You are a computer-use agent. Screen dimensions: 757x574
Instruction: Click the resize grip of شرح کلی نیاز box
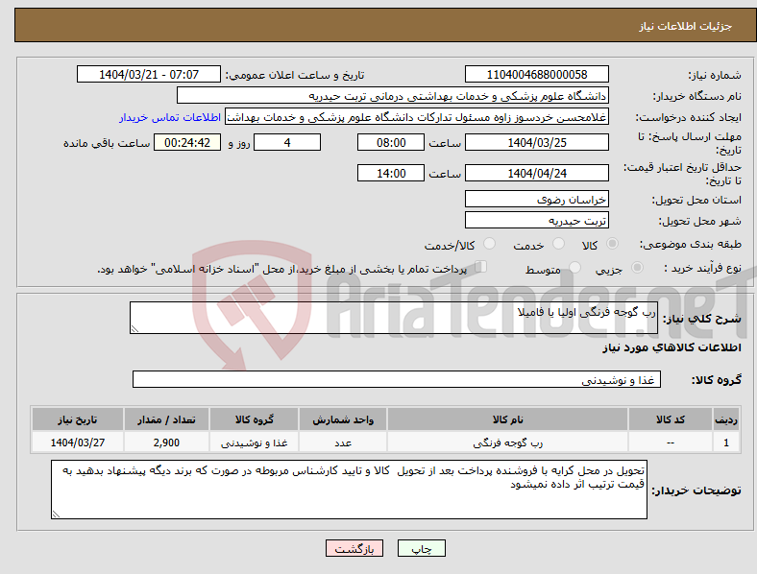pos(134,329)
